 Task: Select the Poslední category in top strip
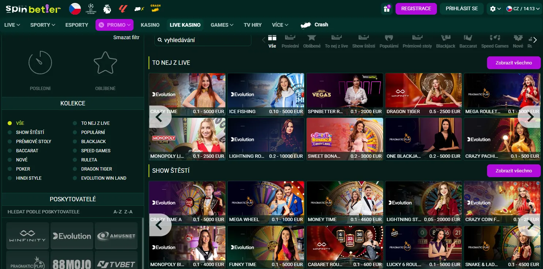click(290, 41)
